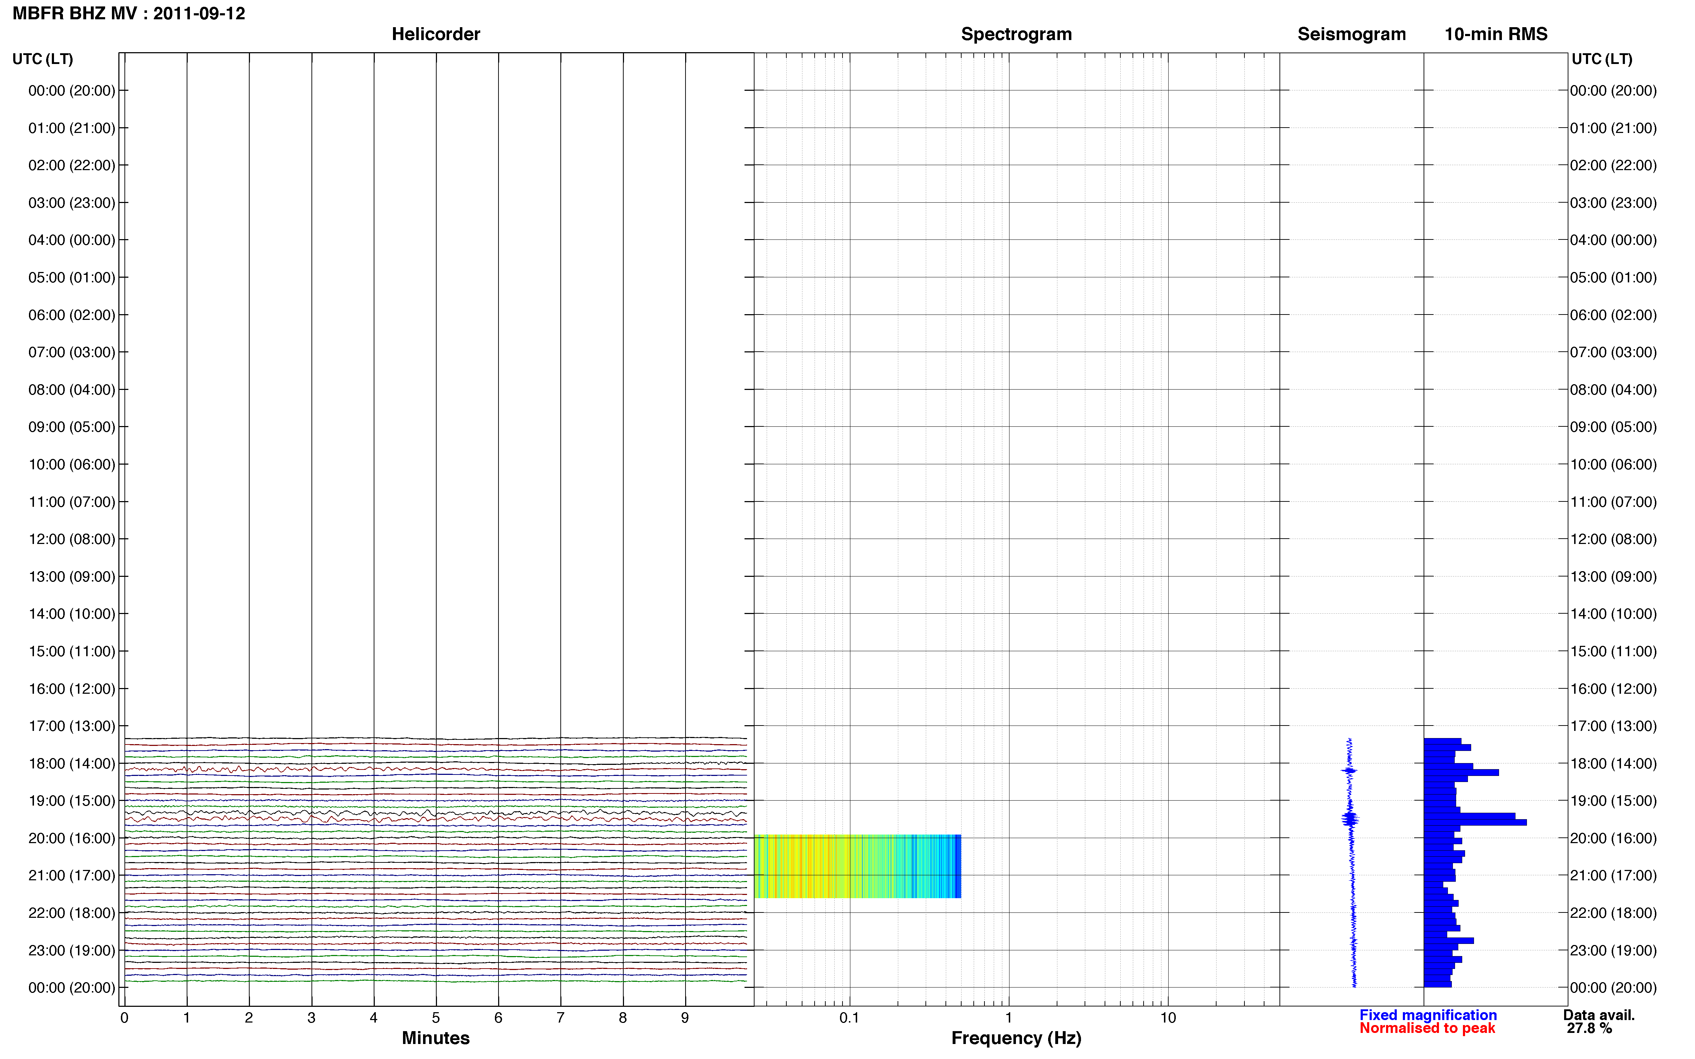Click the plot title 'MBFR BHZ MV : 2011-09-12'
The width and height of the screenshot is (1695, 1059).
tap(129, 13)
